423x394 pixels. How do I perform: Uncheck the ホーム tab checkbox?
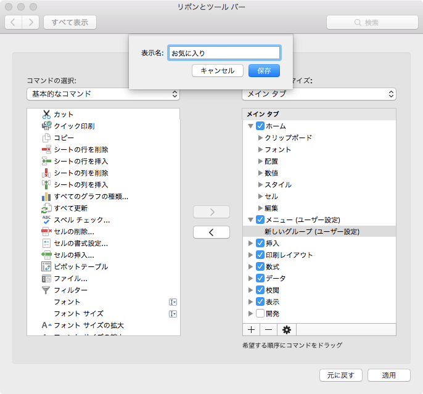[260, 126]
